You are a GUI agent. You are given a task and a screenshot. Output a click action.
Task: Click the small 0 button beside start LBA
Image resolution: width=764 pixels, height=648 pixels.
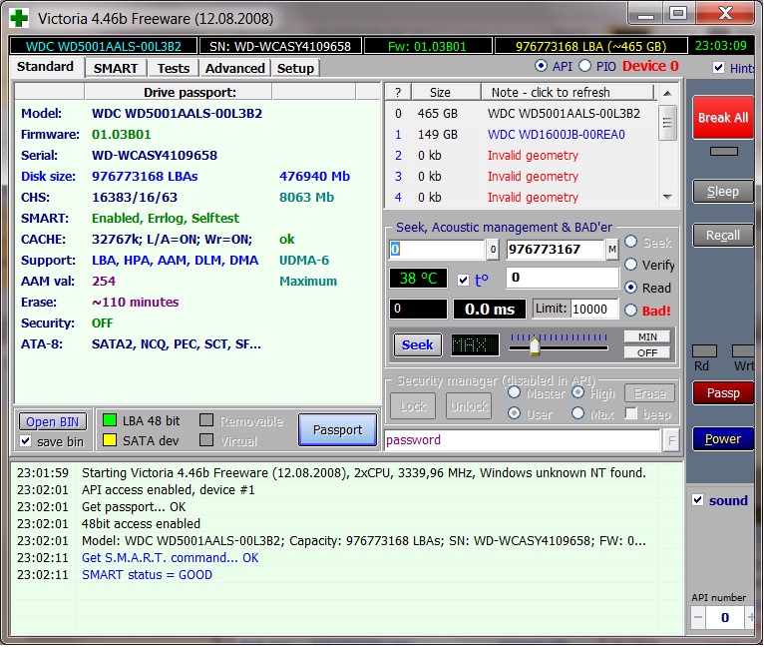(493, 250)
